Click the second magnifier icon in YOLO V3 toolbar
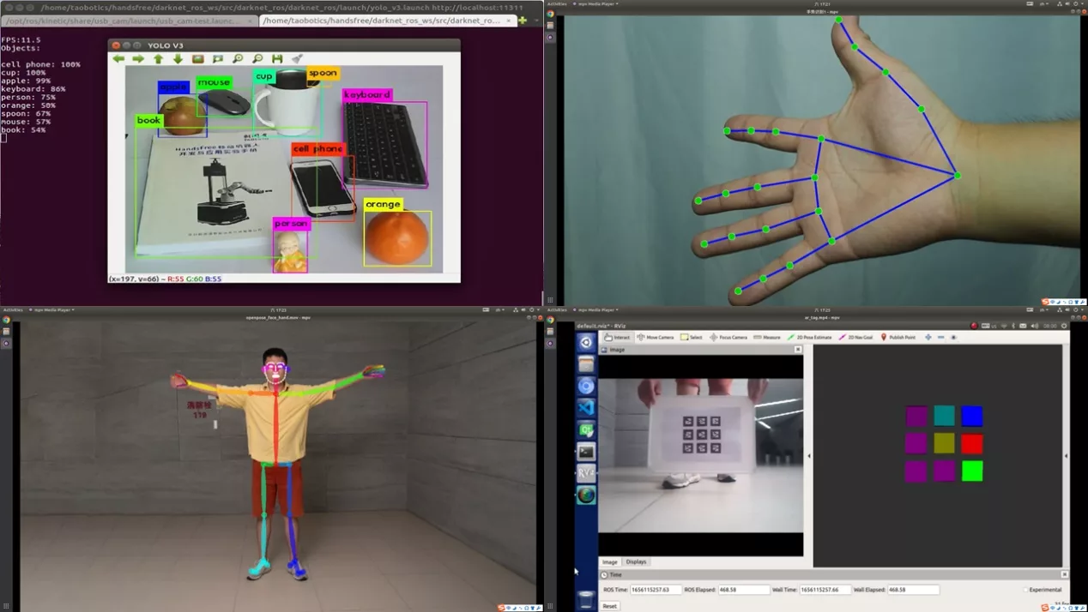This screenshot has width=1088, height=612. [257, 59]
